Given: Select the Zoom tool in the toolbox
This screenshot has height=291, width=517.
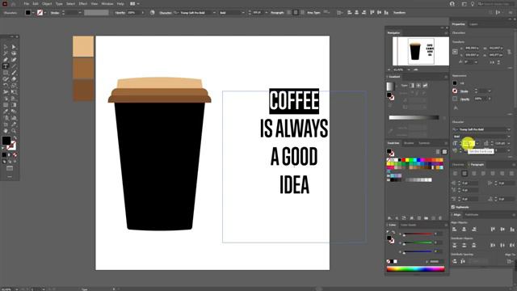Looking at the screenshot, I should [x=14, y=131].
